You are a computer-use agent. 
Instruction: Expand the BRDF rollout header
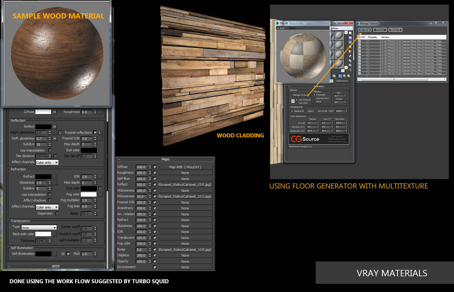pos(56,266)
